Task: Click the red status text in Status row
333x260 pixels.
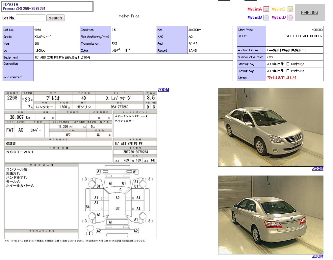Action: tap(281, 78)
